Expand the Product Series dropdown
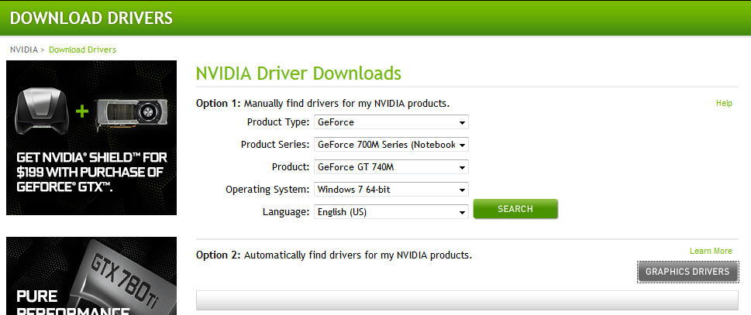Image resolution: width=751 pixels, height=315 pixels. coord(391,145)
